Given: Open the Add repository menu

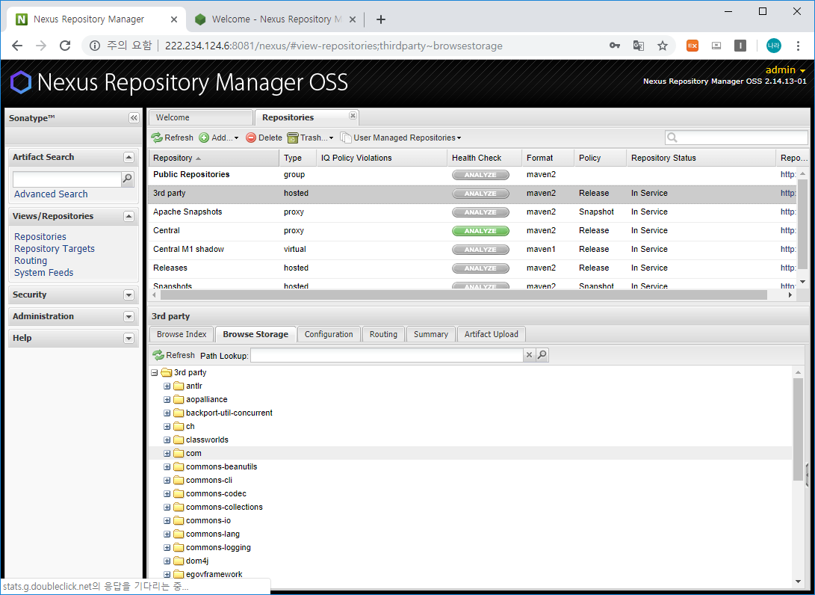Looking at the screenshot, I should click(x=219, y=138).
